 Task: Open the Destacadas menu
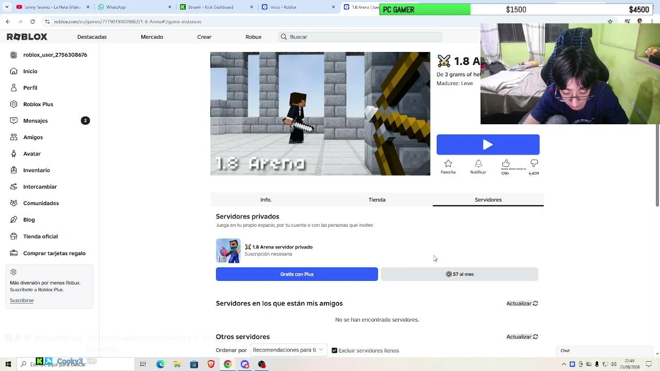(92, 37)
